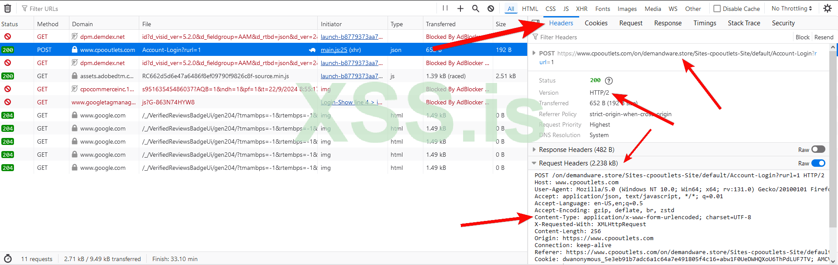Sort by the Method column header

pyautogui.click(x=52, y=24)
